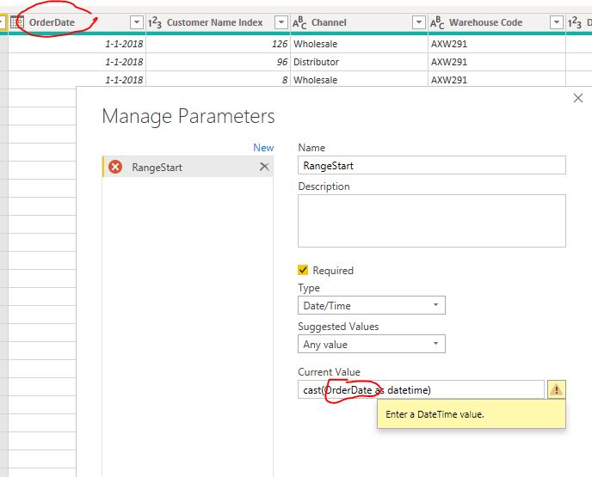
Task: Click the OrderDate column date type icon
Action: (x=17, y=22)
